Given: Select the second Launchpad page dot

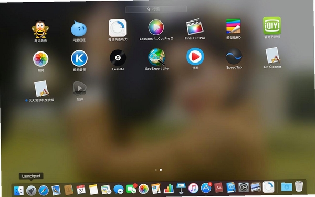Looking at the screenshot, I should (x=161, y=170).
